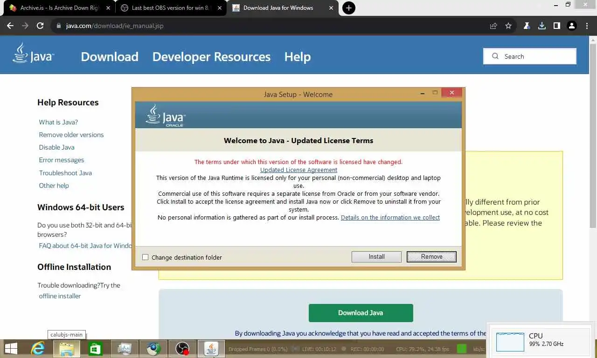597x358 pixels.
Task: Open the Other help link
Action: 54,186
